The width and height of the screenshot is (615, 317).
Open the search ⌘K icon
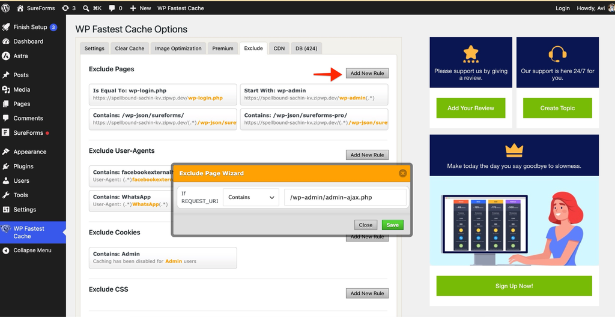(86, 8)
